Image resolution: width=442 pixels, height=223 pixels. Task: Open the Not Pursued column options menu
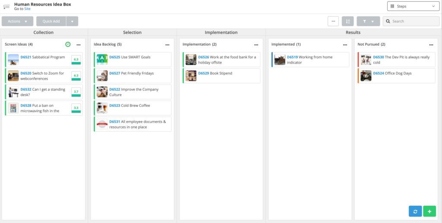431,45
